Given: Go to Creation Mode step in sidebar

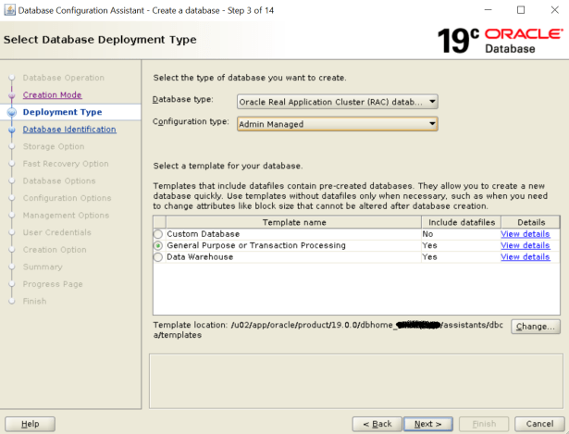Looking at the screenshot, I should tap(52, 95).
